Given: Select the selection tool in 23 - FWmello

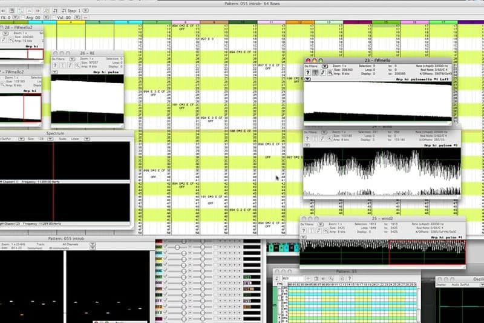Looking at the screenshot, I should tap(315, 72).
